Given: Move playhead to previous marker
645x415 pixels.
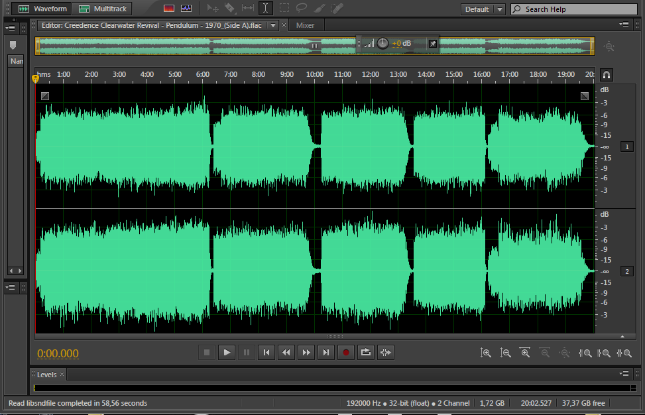Looking at the screenshot, I should [x=266, y=353].
